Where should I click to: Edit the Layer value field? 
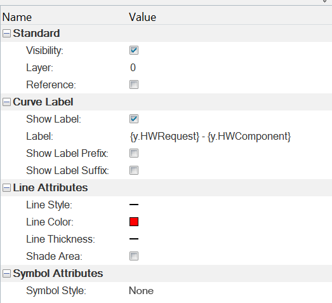230,67
